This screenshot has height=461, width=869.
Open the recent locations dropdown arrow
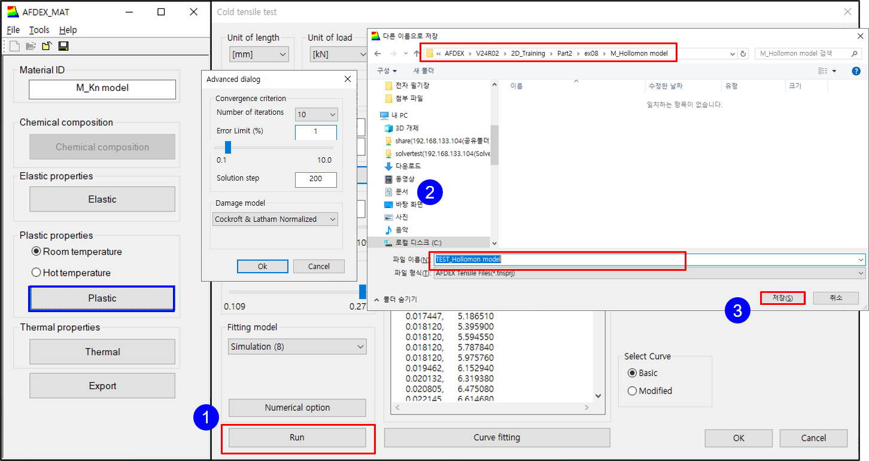[x=405, y=53]
